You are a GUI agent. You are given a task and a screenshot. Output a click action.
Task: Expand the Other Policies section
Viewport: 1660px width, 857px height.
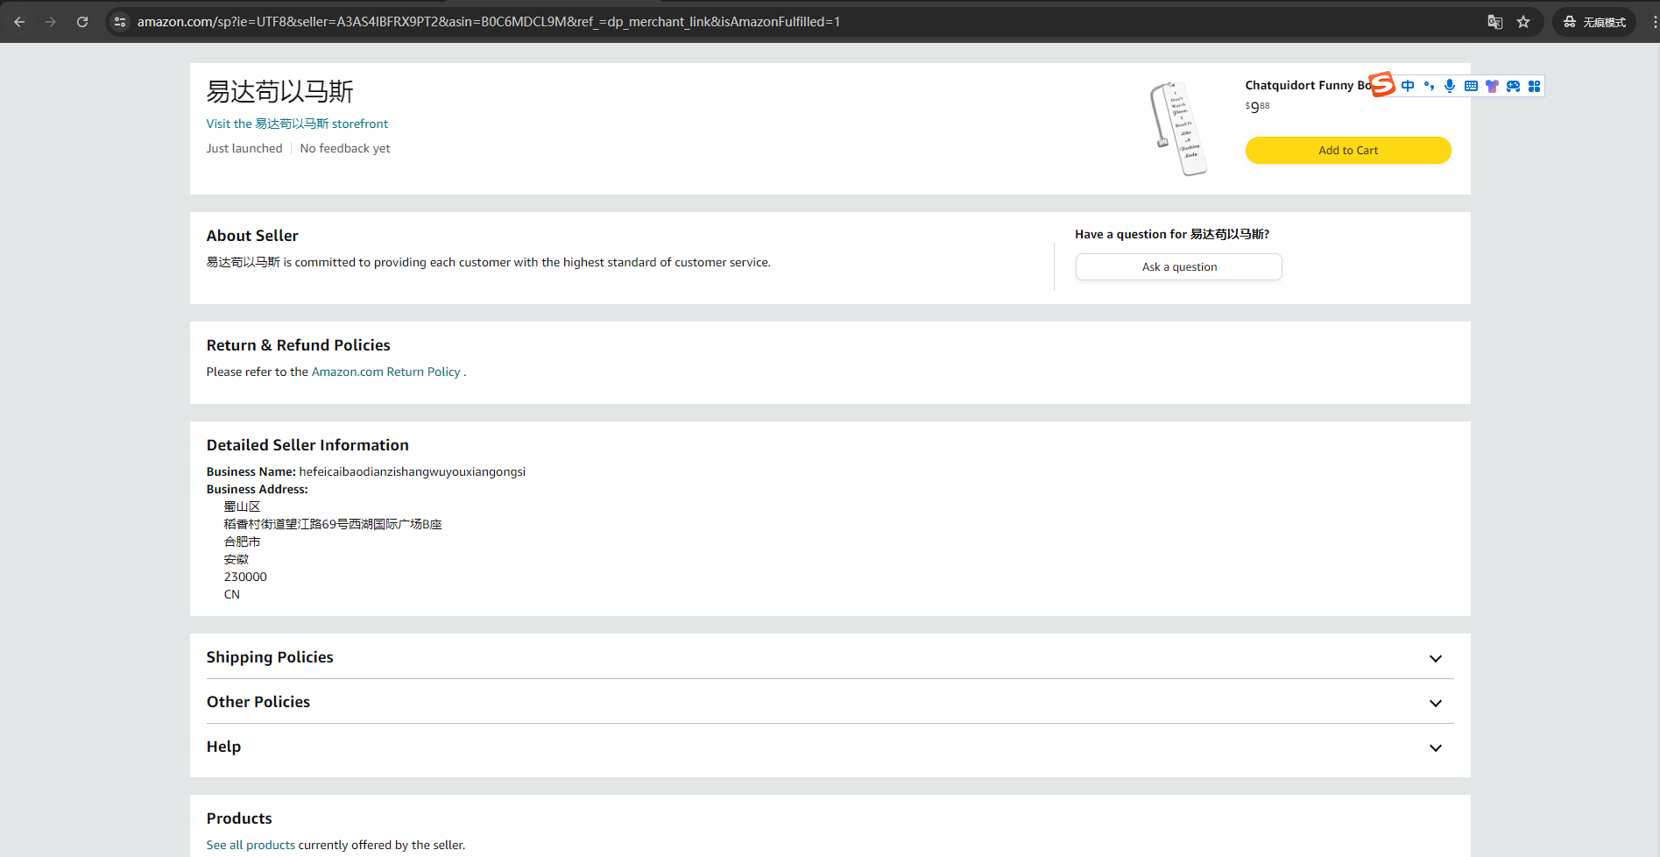pos(830,702)
